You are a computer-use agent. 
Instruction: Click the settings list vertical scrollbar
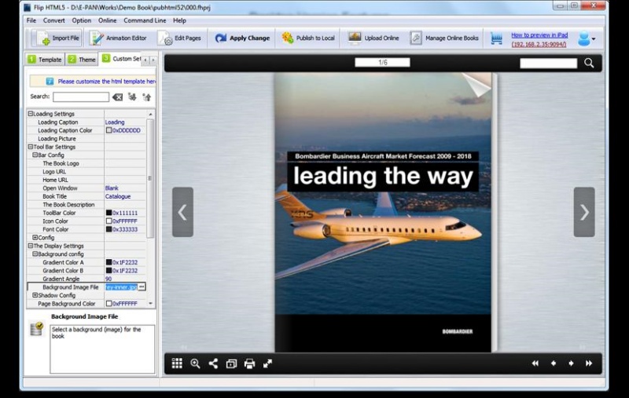tap(150, 178)
